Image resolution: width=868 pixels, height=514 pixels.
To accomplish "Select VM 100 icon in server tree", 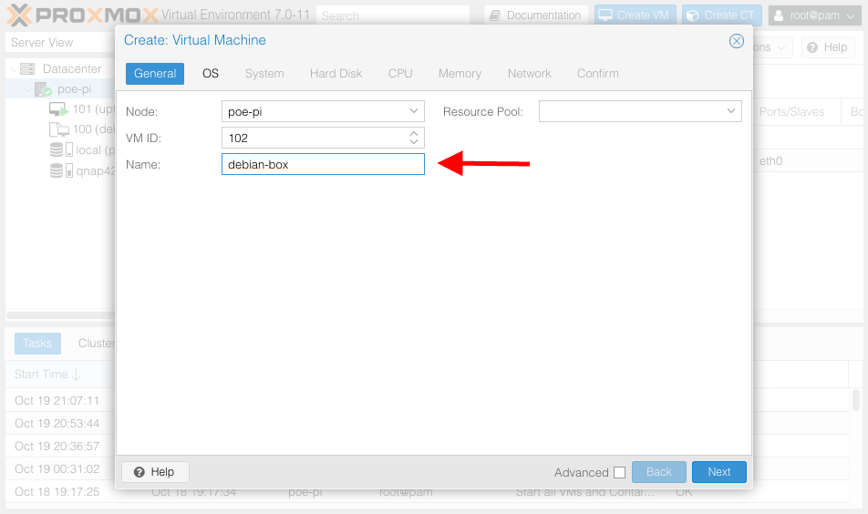I will pyautogui.click(x=58, y=129).
